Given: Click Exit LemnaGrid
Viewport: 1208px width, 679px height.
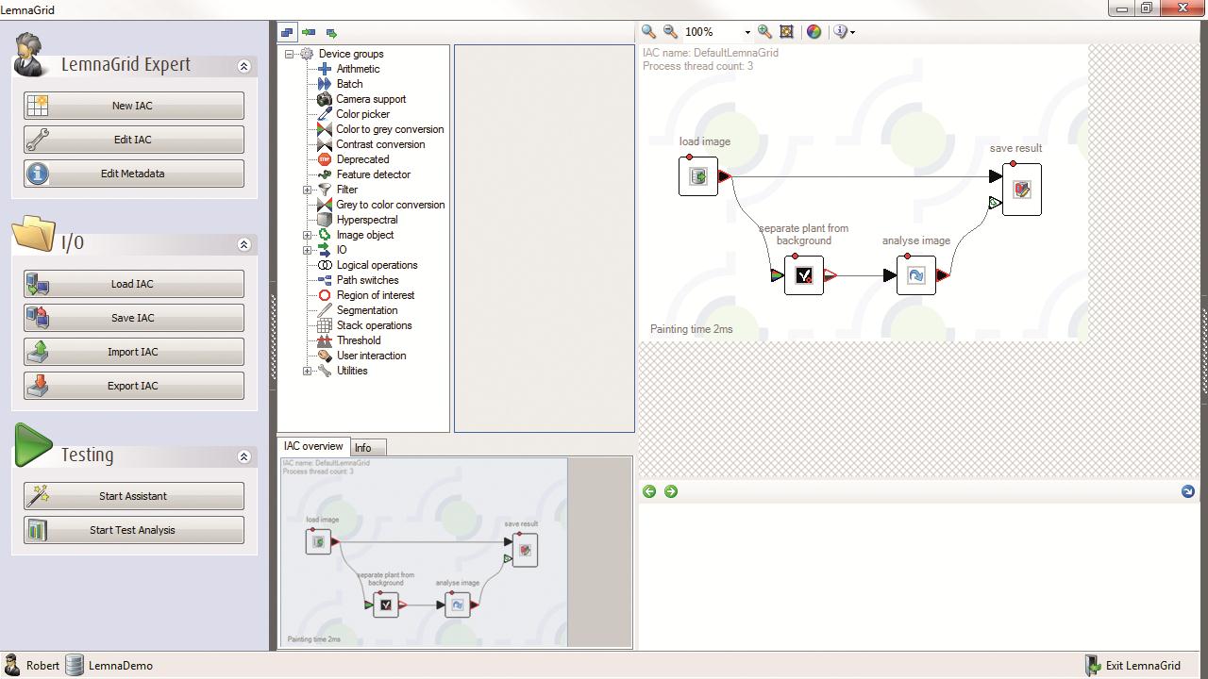Looking at the screenshot, I should [x=1132, y=666].
